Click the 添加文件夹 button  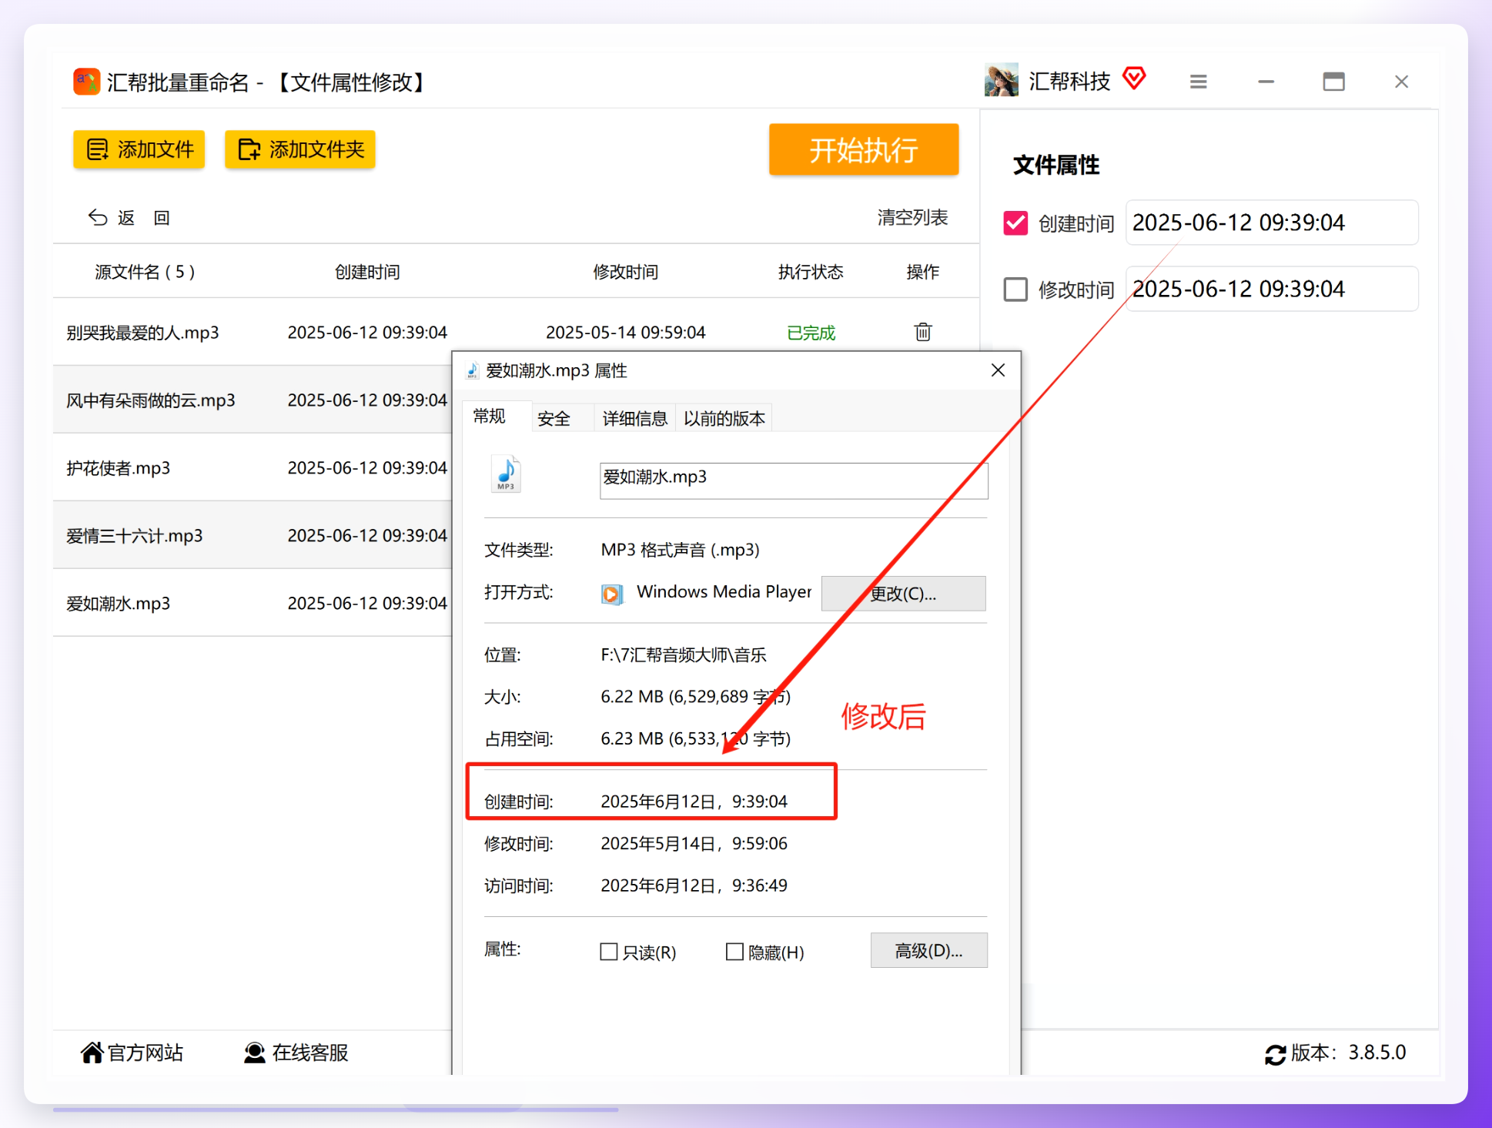coord(300,149)
